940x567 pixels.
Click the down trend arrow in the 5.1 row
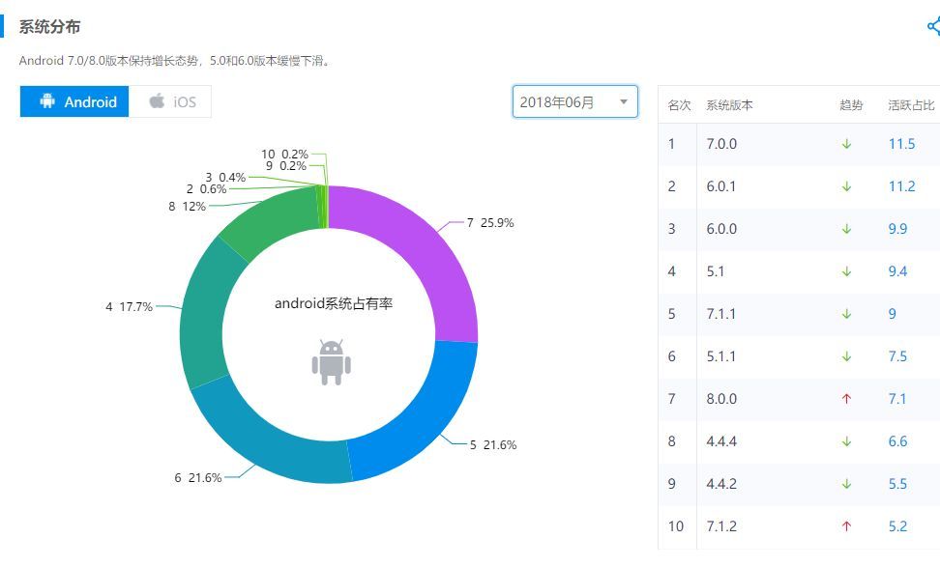click(x=846, y=271)
